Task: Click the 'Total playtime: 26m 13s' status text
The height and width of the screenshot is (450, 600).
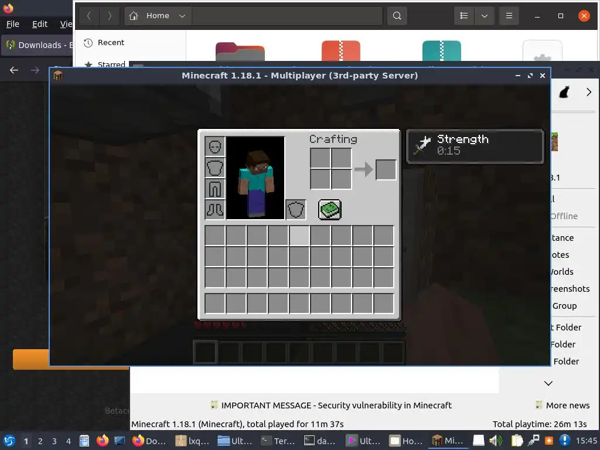Action: click(x=540, y=424)
